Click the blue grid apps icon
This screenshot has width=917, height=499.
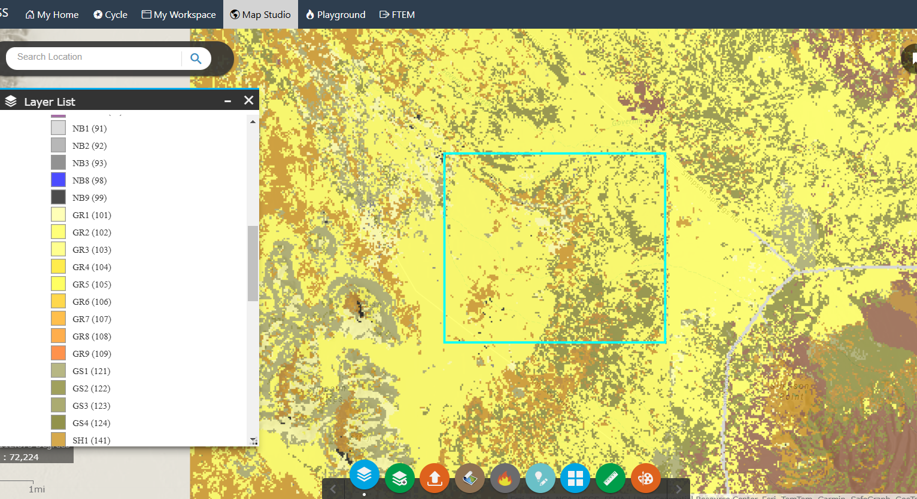click(x=575, y=478)
